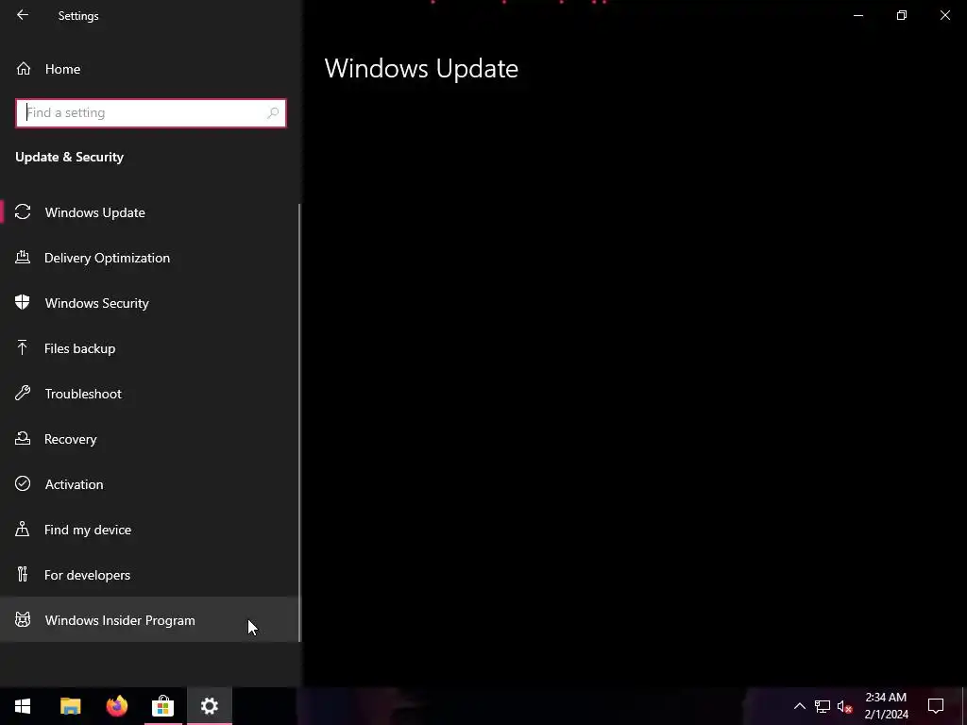This screenshot has height=725, width=967.
Task: Open Windows Security page
Action: (150, 303)
